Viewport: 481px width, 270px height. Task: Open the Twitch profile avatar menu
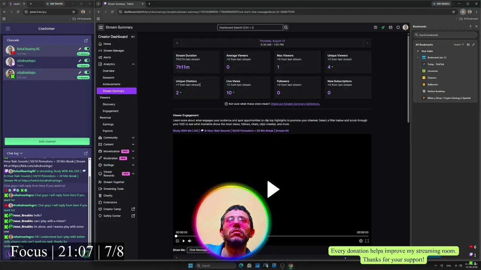[405, 27]
